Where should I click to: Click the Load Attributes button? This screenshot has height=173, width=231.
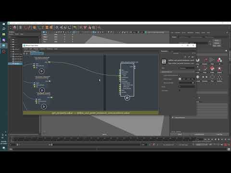pos(199,134)
